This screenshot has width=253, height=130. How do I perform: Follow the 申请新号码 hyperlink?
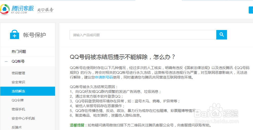(x=104, y=77)
